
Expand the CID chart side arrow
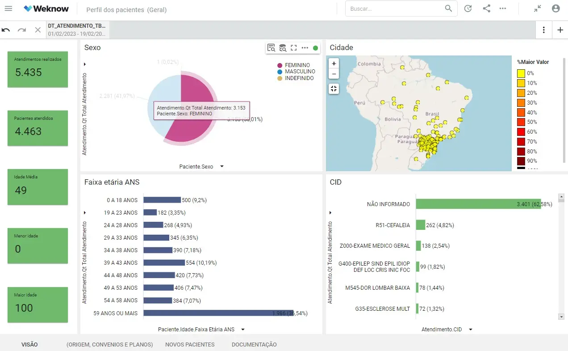tap(330, 212)
